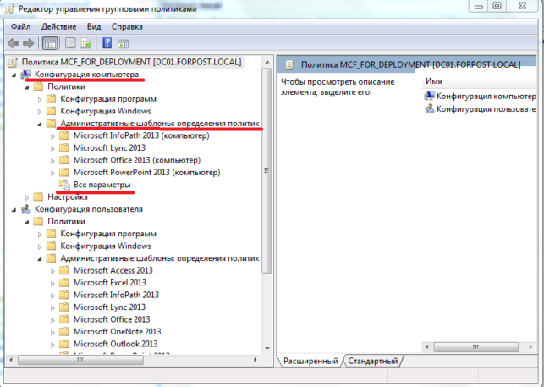Screen dimensions: 544x387
Task: Minimize the Group Policy editor window
Action: click(x=479, y=6)
